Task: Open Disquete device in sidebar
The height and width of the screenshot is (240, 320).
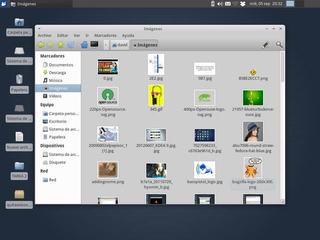Action: point(58,162)
